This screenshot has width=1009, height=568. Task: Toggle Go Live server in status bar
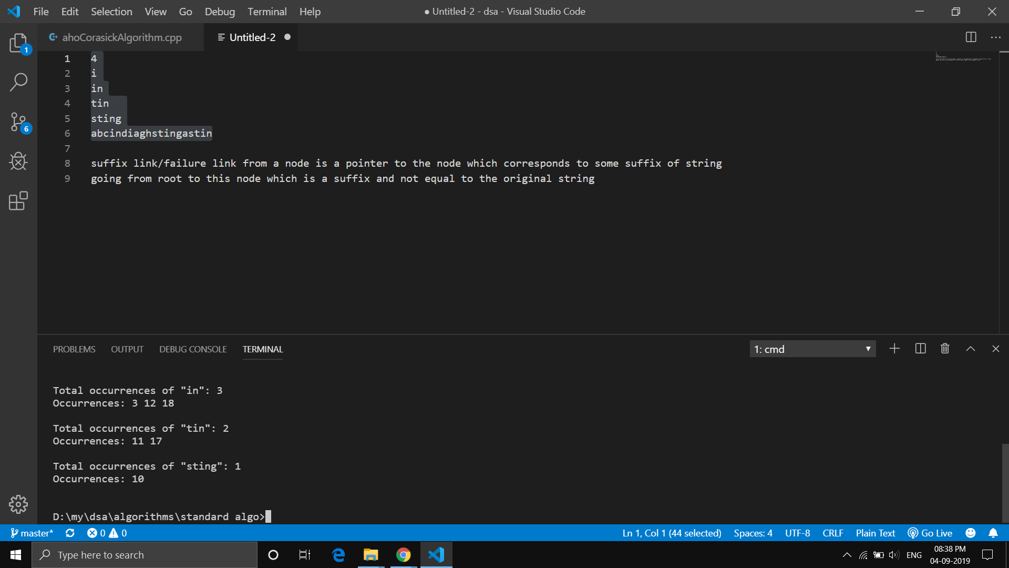[930, 533]
